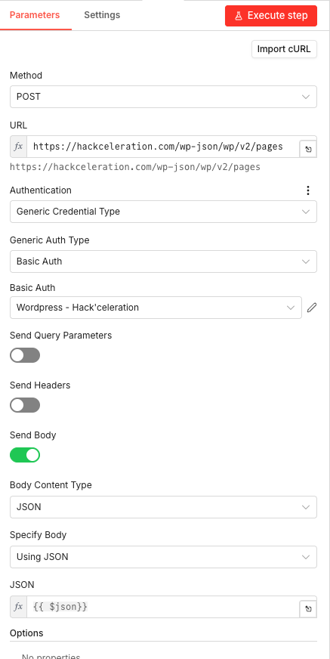Expand Specify Body Using JSON dropdown

point(163,557)
